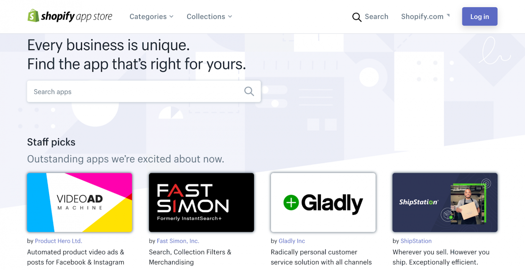The image size is (525, 270).
Task: Click the Shopify app store logo
Action: (69, 16)
